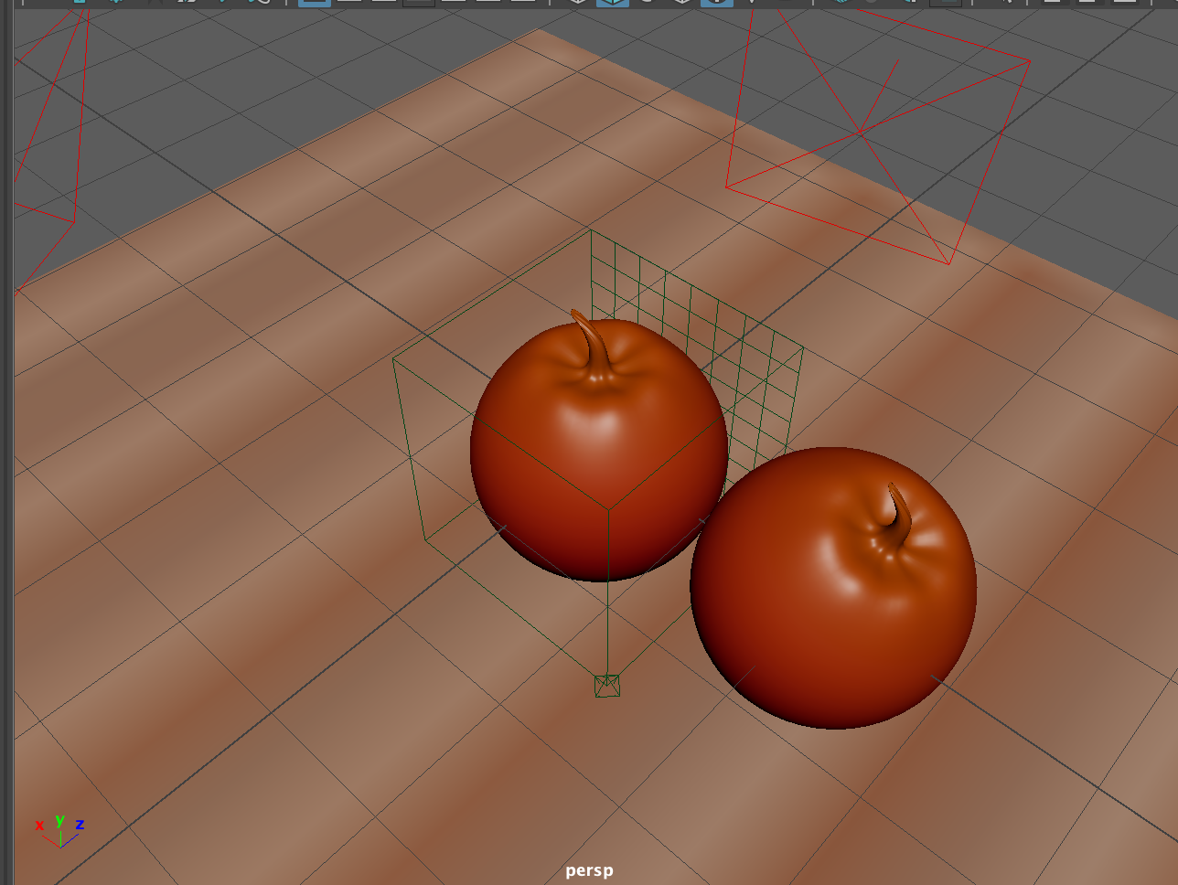The height and width of the screenshot is (885, 1178).
Task: Click the stem of the front apple
Action: tap(899, 516)
